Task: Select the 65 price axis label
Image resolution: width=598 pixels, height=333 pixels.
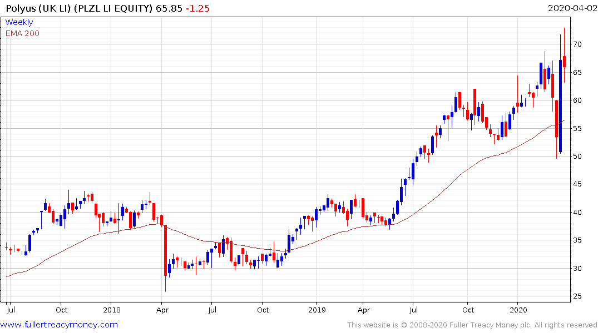Action: 577,72
